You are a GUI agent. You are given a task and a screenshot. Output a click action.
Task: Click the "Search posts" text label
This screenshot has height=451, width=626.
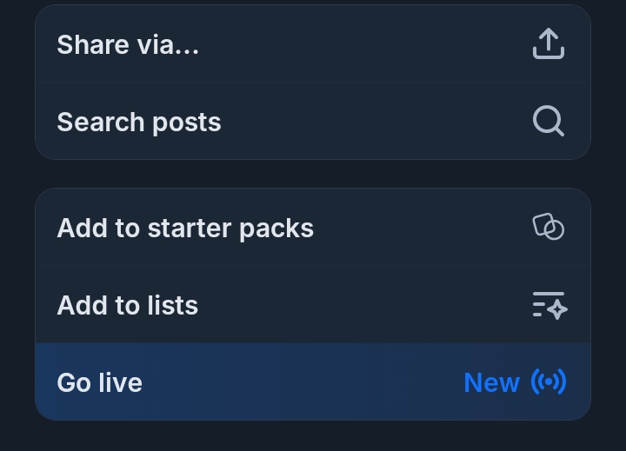139,123
